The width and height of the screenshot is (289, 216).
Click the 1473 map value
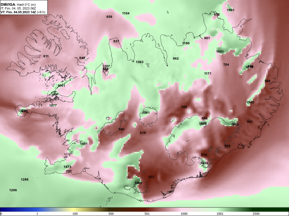pyautogui.click(x=67, y=167)
